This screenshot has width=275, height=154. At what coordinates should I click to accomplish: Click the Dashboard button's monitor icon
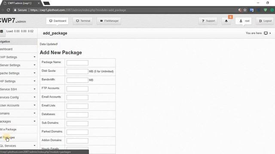[x=51, y=21]
